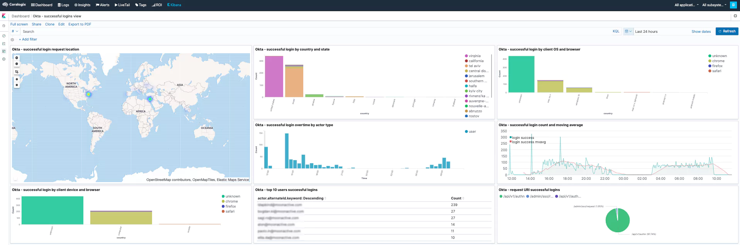Open the LiveTail menu item
This screenshot has height=245, width=740.
(122, 5)
